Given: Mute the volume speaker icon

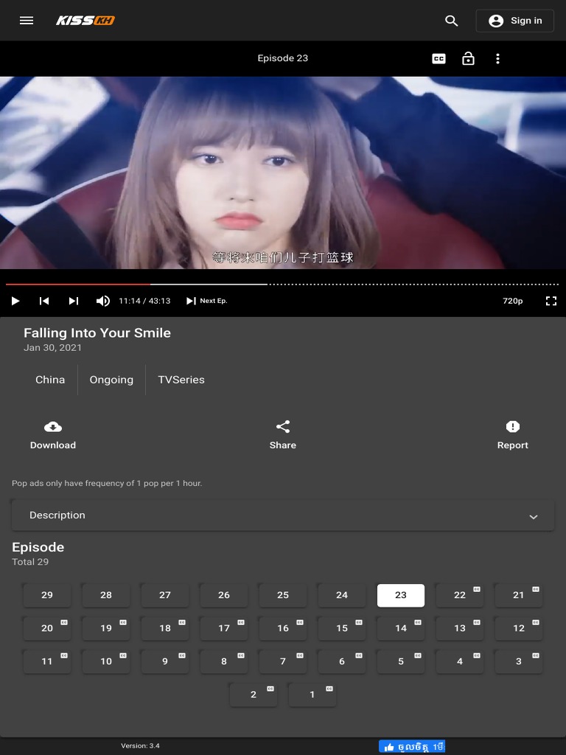Looking at the screenshot, I should click(x=103, y=301).
